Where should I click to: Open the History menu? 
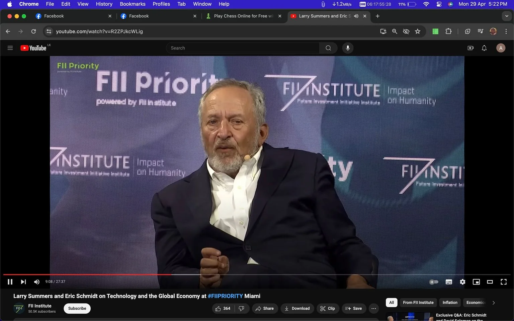point(104,4)
